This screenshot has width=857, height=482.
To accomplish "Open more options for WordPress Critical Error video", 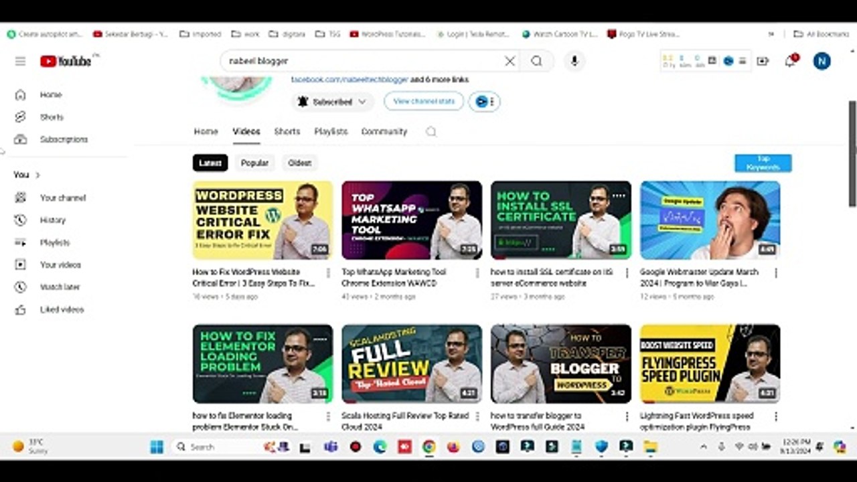I will coord(328,273).
